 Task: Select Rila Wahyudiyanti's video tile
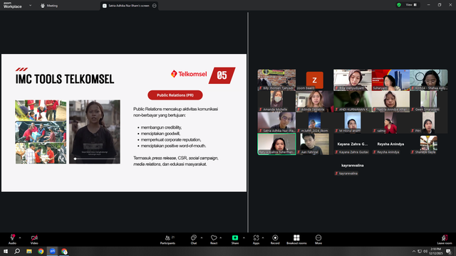pos(353,80)
